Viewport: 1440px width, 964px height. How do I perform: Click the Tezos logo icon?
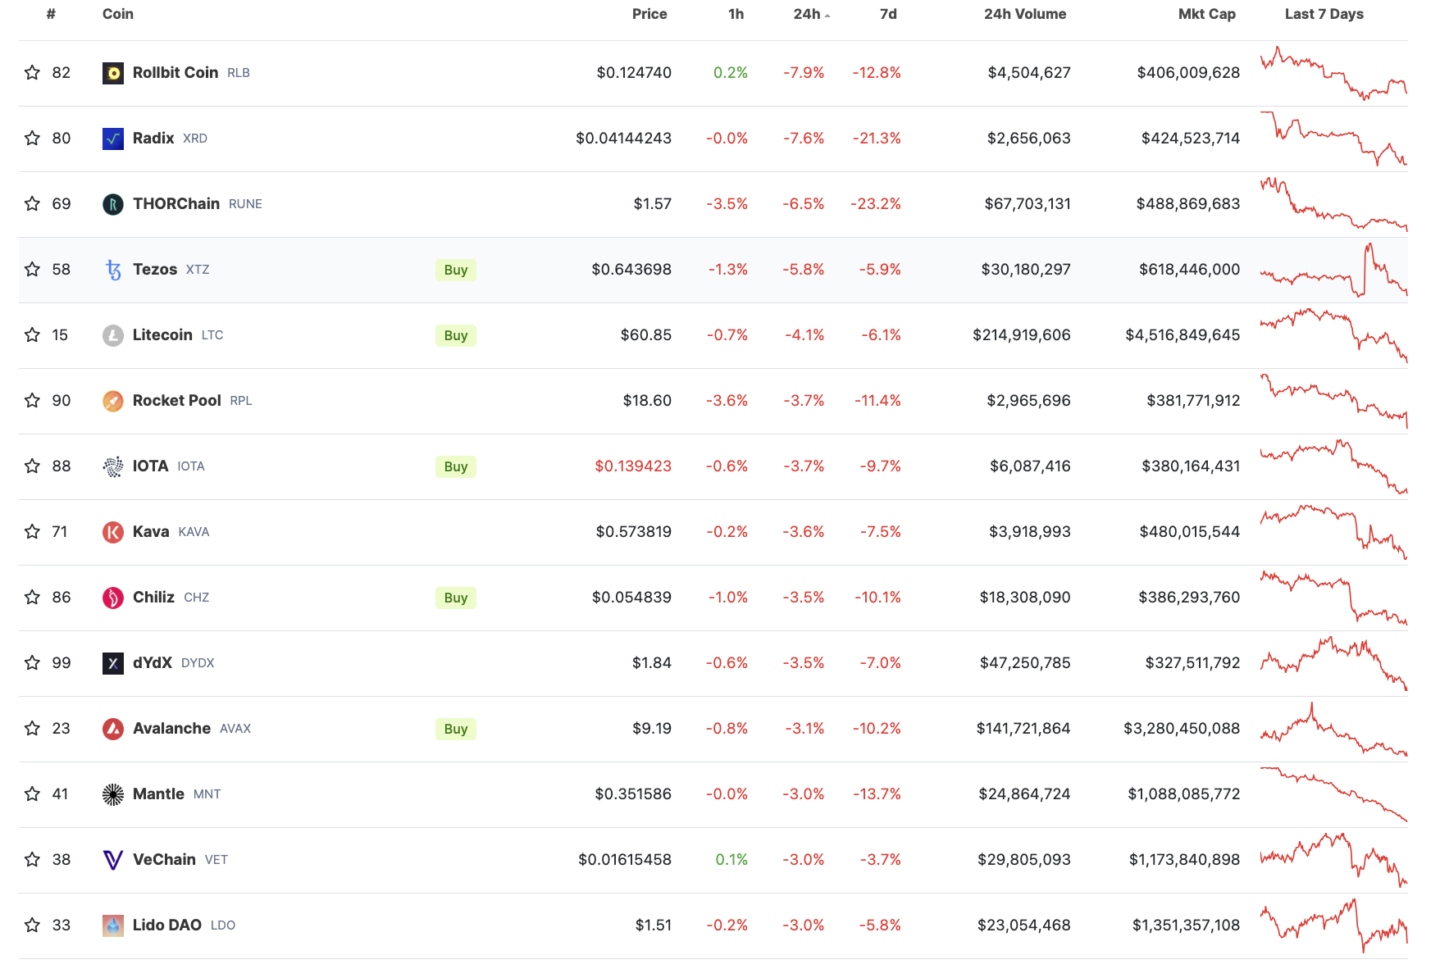[113, 270]
